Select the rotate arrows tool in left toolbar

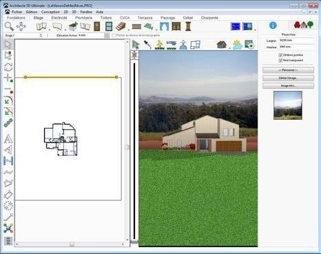point(8,67)
